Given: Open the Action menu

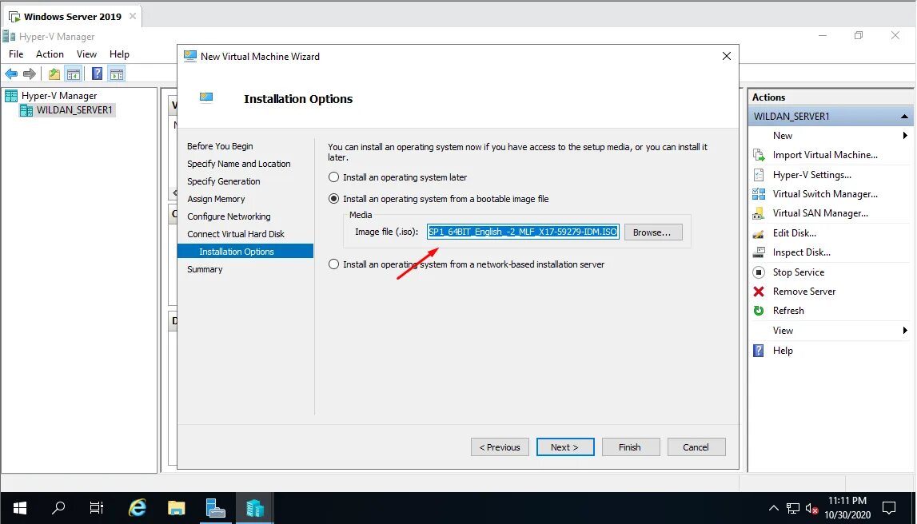Looking at the screenshot, I should pyautogui.click(x=50, y=54).
